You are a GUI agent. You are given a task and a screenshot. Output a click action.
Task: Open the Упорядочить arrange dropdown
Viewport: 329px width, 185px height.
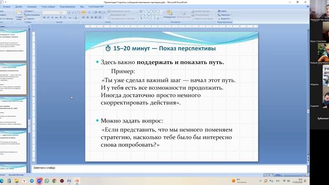tap(170, 14)
